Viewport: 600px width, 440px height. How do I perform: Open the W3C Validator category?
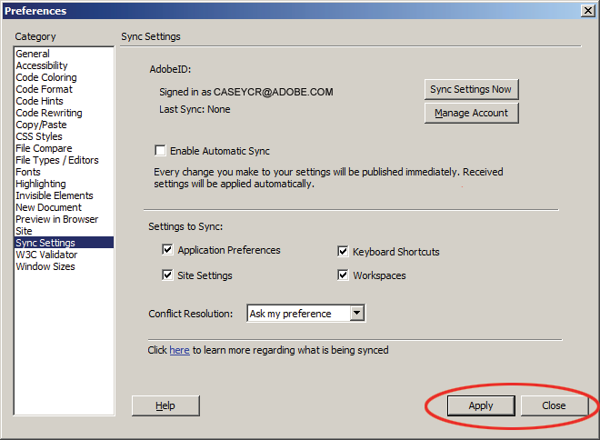point(46,255)
